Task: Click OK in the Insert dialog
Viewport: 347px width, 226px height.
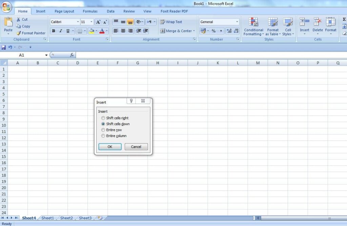Action: pos(110,147)
